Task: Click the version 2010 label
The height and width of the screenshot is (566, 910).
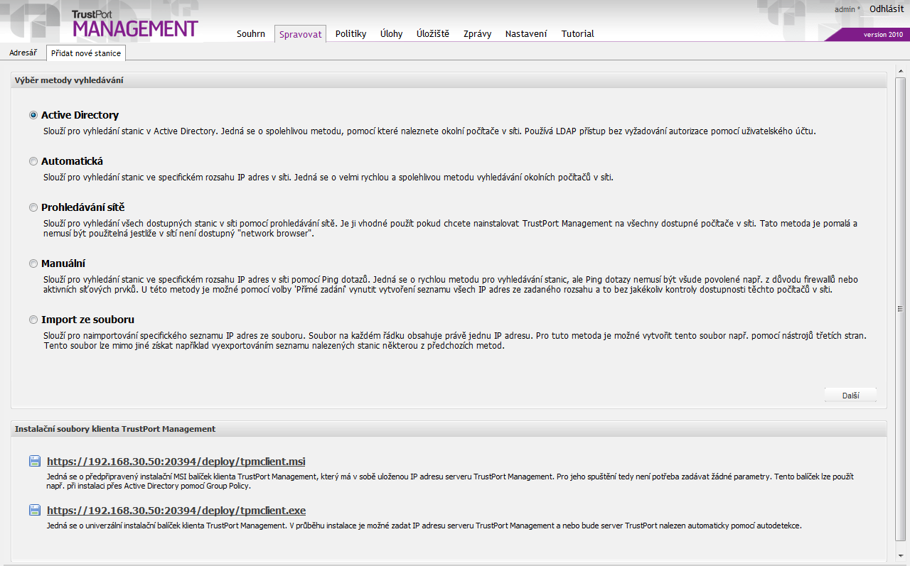Action: click(884, 34)
